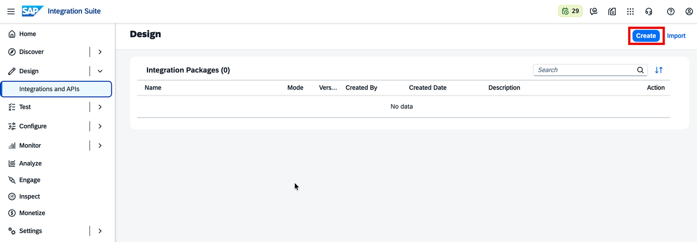The width and height of the screenshot is (697, 242).
Task: Click the Inspect gauge icon
Action: (12, 197)
